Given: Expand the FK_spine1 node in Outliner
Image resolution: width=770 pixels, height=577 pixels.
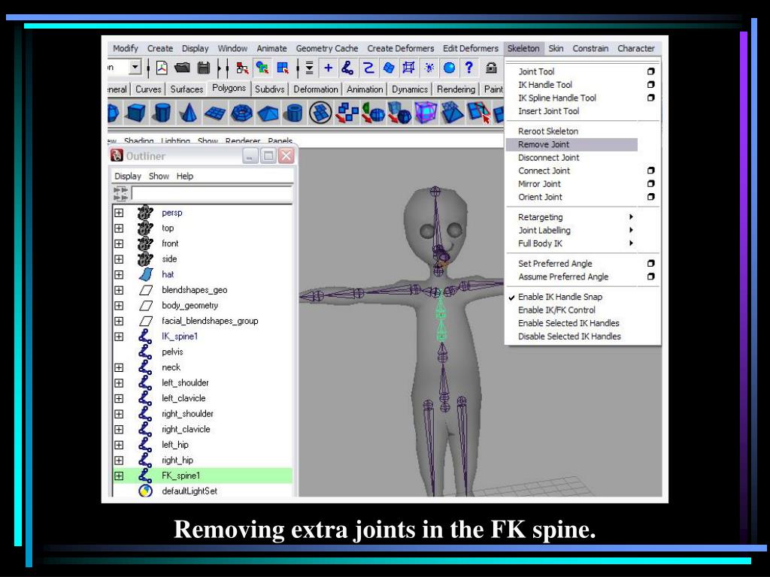Looking at the screenshot, I should point(119,476).
